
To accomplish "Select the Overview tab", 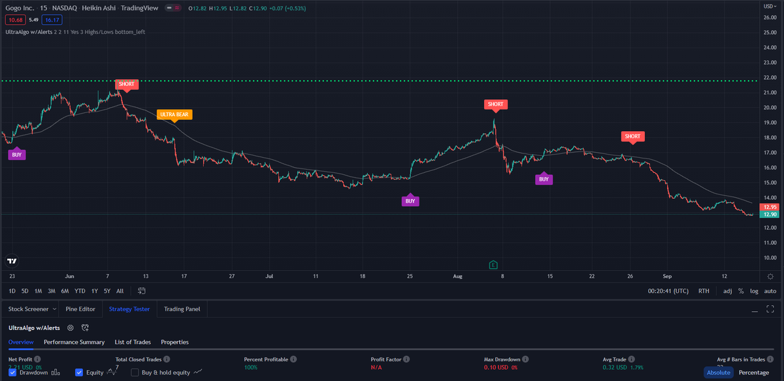I will [21, 342].
